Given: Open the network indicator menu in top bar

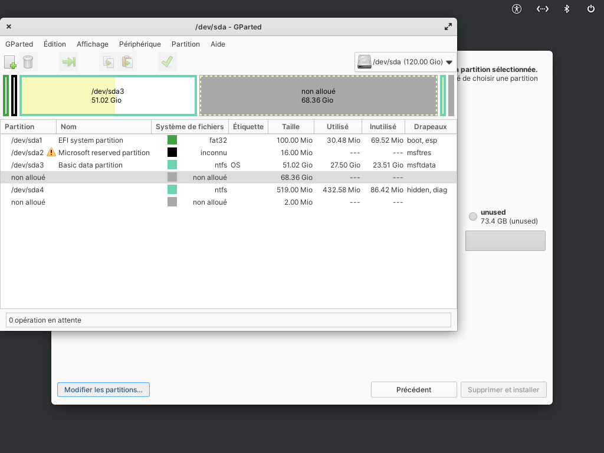Looking at the screenshot, I should pos(543,9).
